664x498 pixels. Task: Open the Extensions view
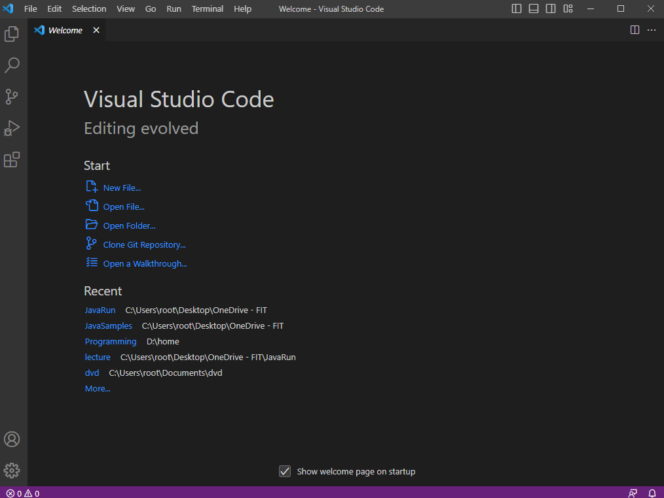[x=12, y=159]
